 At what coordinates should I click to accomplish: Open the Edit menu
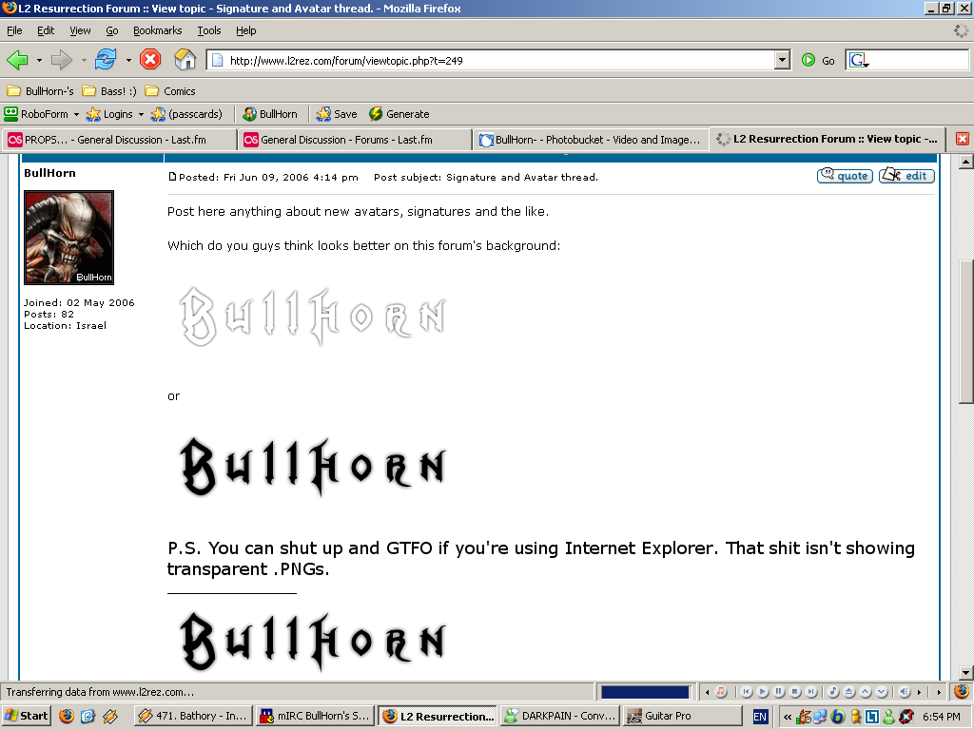tap(46, 30)
